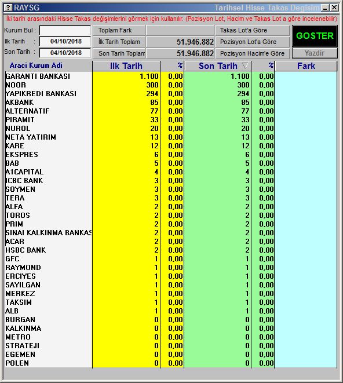Select the NOOR row

pos(171,85)
